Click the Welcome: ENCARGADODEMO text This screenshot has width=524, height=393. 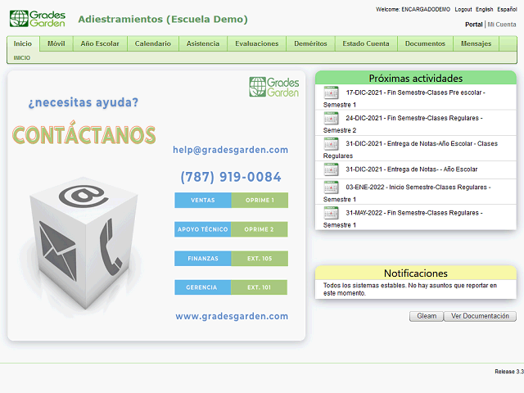413,9
